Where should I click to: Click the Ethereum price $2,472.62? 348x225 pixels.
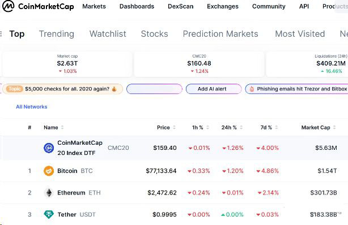162,193
